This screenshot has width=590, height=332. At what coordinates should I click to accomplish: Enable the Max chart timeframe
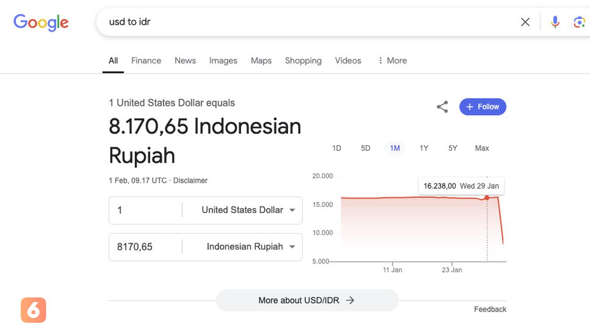[x=482, y=148]
